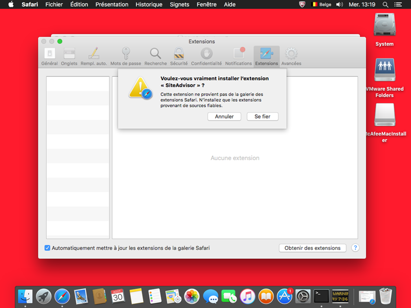The height and width of the screenshot is (308, 411).
Task: Open Spotlight search from the menu bar
Action: click(385, 5)
